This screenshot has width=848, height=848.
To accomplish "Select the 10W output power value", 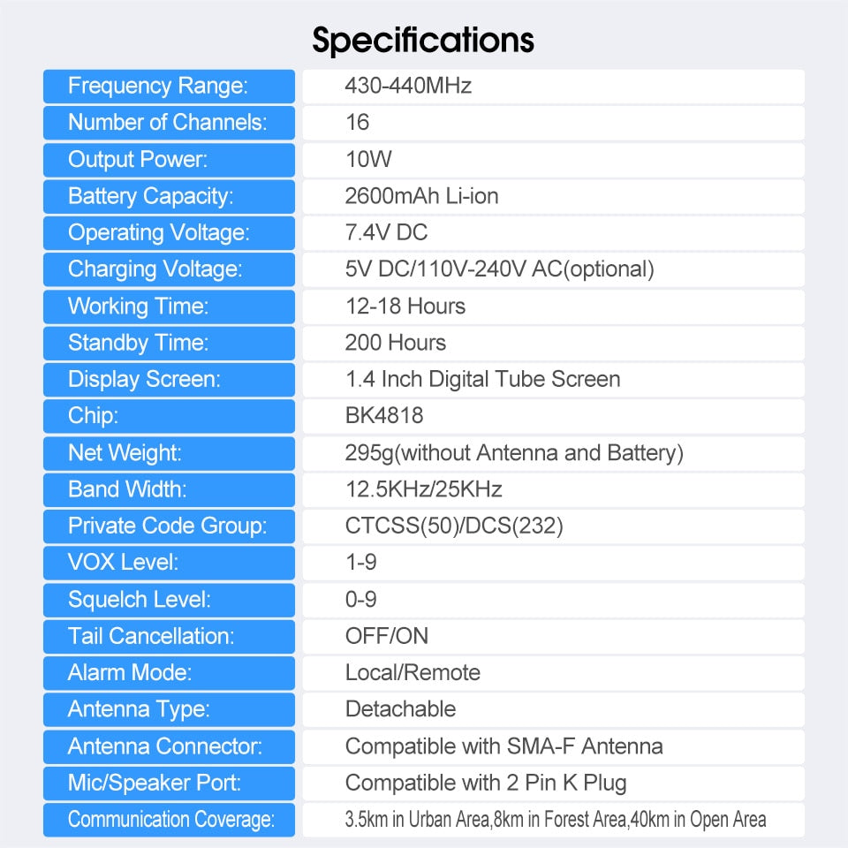I will 368,159.
